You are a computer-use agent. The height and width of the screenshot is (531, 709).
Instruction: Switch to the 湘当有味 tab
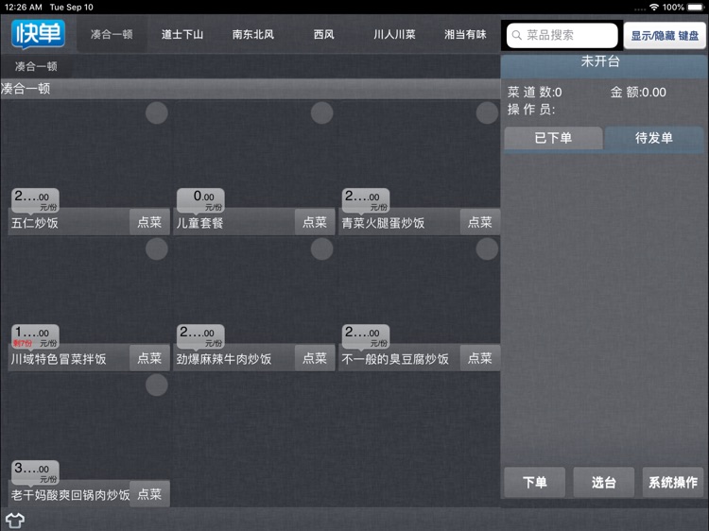point(465,34)
